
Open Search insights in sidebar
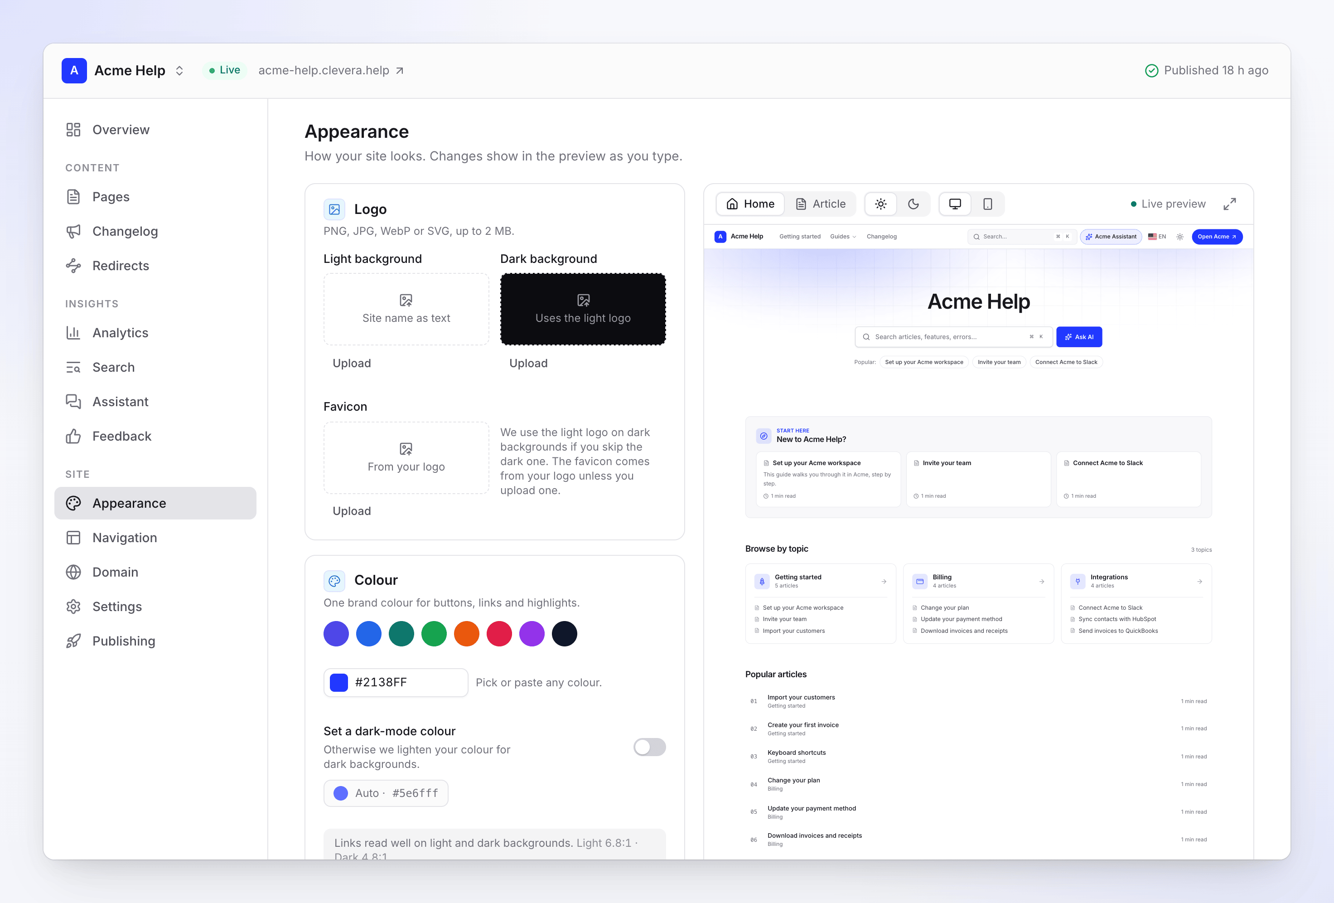(155, 368)
